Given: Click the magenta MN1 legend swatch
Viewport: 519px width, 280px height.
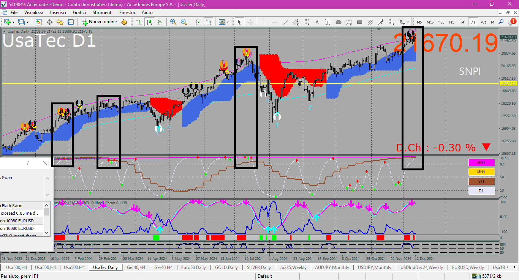Looking at the screenshot, I should coord(482,162).
